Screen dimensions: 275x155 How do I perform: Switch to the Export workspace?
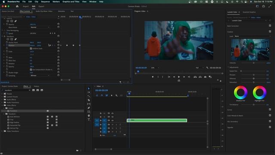pyautogui.click(x=41, y=6)
